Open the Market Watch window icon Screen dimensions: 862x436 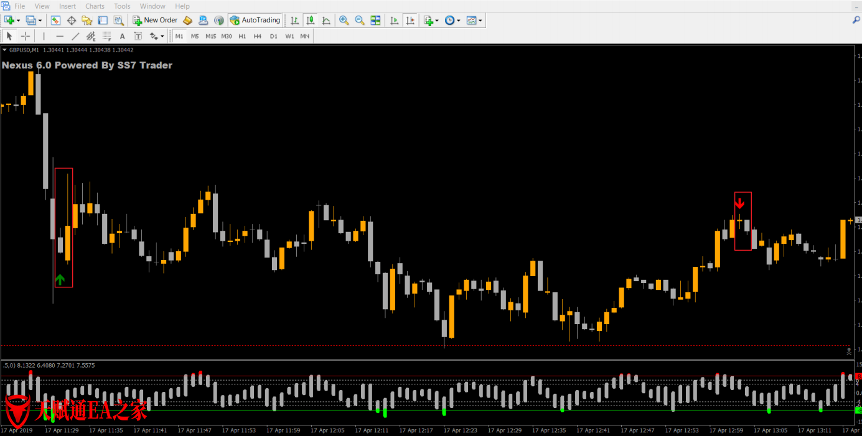tap(55, 21)
